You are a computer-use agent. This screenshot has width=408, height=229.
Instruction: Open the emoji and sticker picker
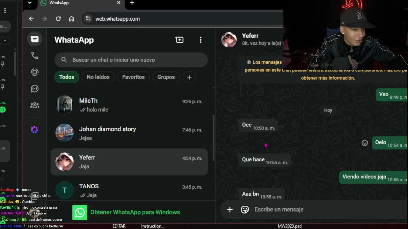tap(245, 210)
